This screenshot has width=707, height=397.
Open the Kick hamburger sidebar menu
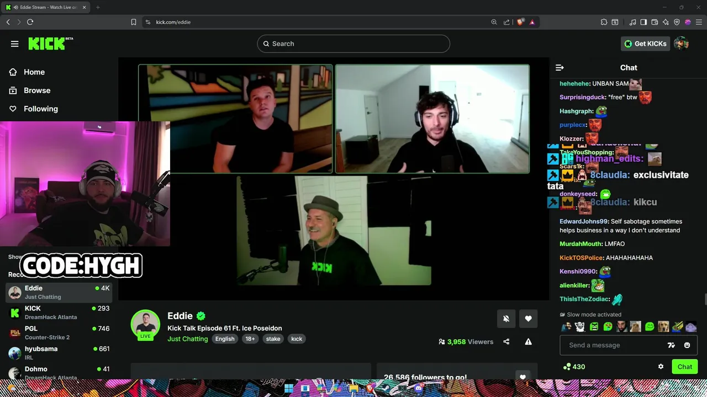coord(15,44)
